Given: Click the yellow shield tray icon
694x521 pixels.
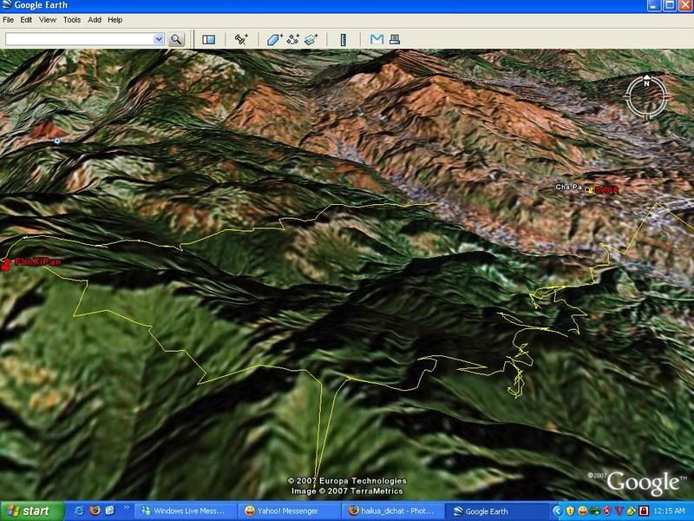Looking at the screenshot, I should point(570,511).
